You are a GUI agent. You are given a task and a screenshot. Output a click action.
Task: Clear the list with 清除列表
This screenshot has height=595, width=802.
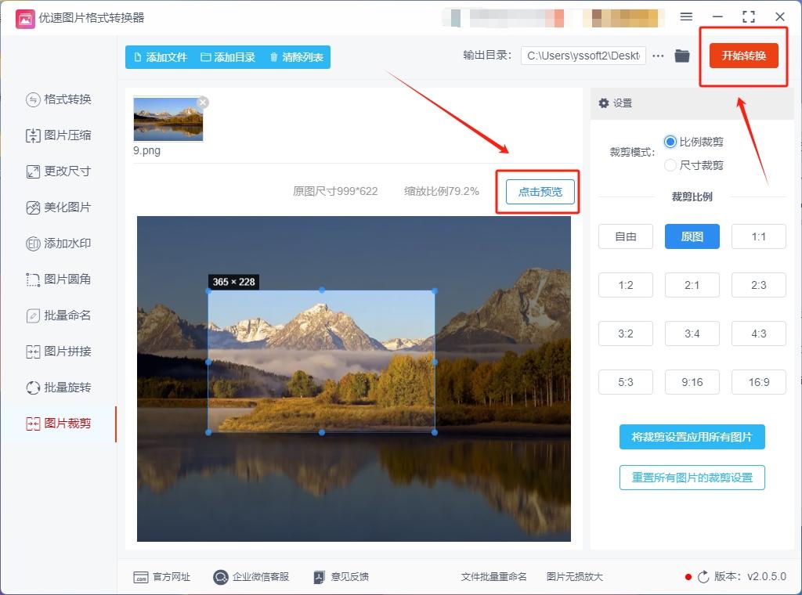click(296, 57)
